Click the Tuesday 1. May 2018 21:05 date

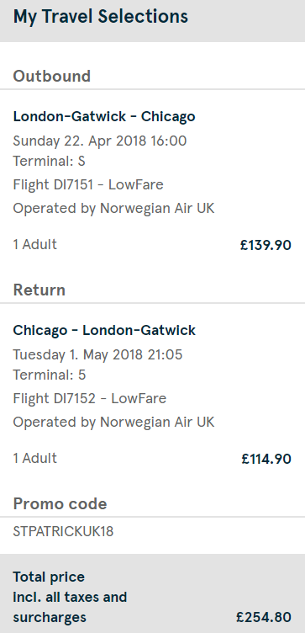coord(97,355)
